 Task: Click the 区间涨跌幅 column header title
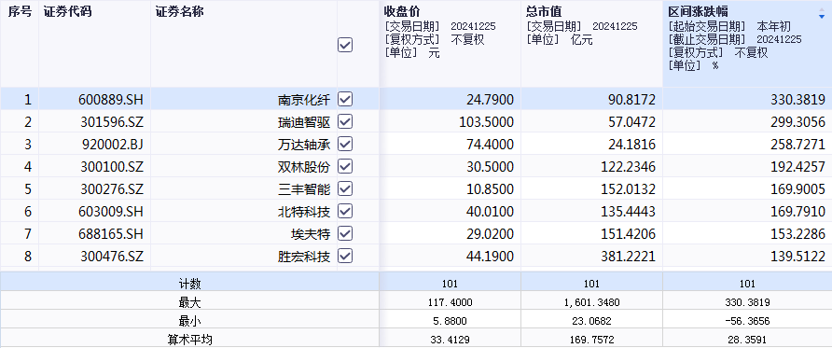point(698,11)
